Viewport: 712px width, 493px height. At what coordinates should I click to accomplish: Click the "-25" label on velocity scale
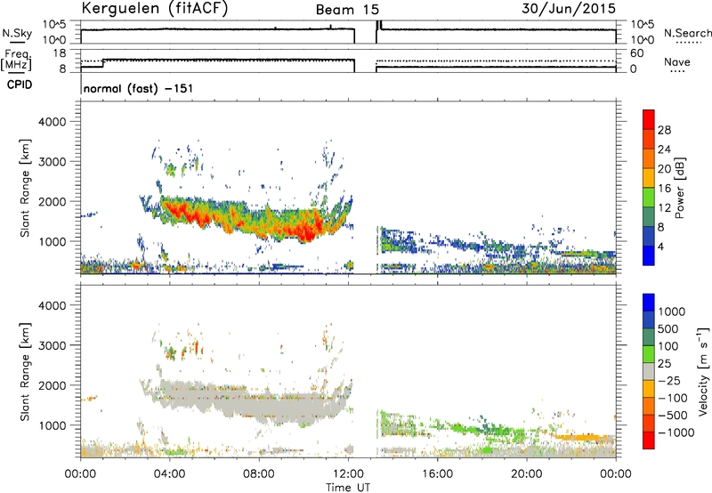[x=669, y=381]
